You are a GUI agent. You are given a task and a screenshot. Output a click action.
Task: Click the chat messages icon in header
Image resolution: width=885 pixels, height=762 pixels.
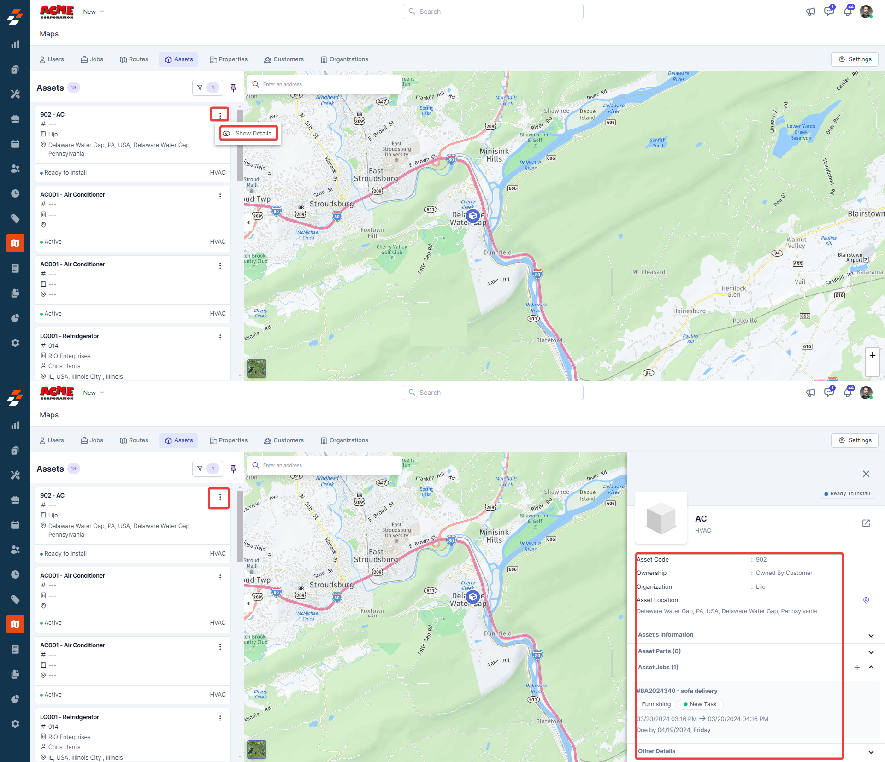pyautogui.click(x=829, y=12)
